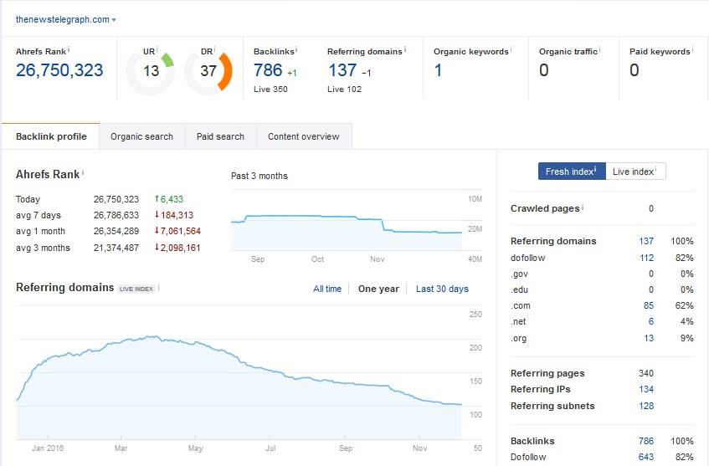Click the 786 backlinks count at top
709x466 pixels.
coord(267,70)
